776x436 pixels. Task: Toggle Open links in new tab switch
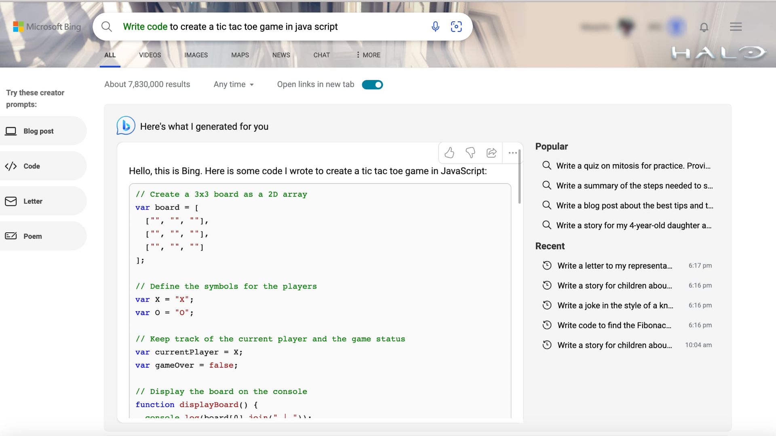pyautogui.click(x=372, y=84)
